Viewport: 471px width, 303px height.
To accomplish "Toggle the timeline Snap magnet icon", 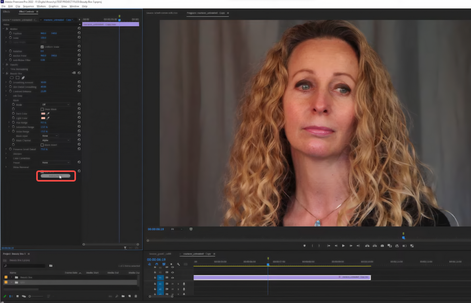I will click(x=156, y=264).
